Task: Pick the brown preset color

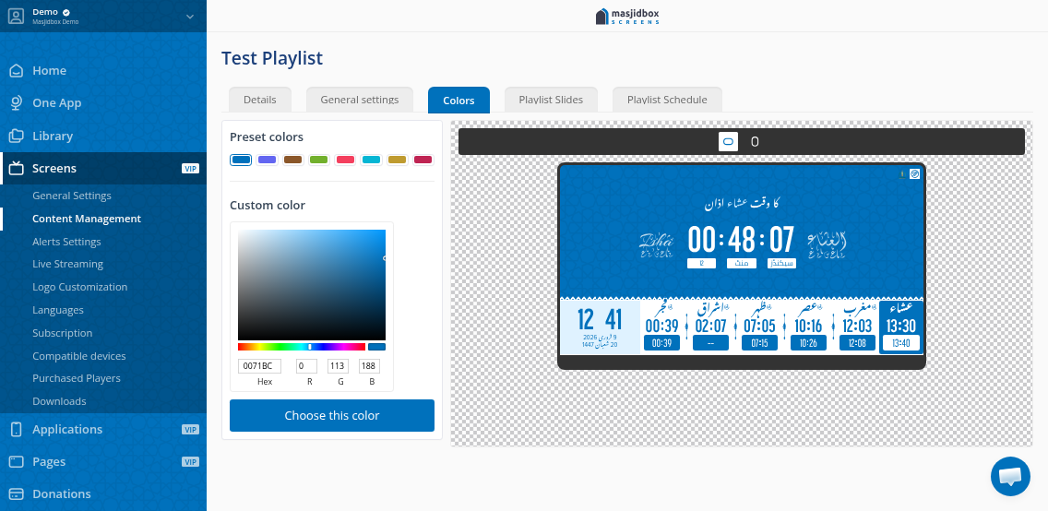Action: (x=292, y=160)
